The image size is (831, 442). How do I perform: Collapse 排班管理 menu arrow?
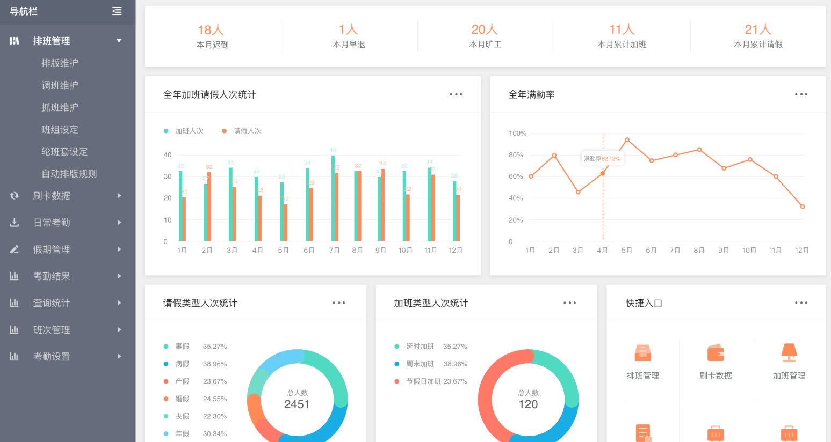click(x=119, y=41)
